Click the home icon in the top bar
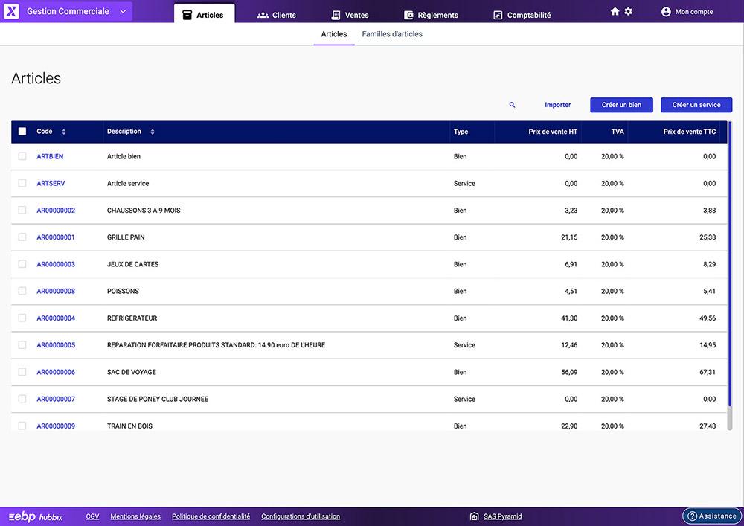This screenshot has width=744, height=526. point(614,11)
